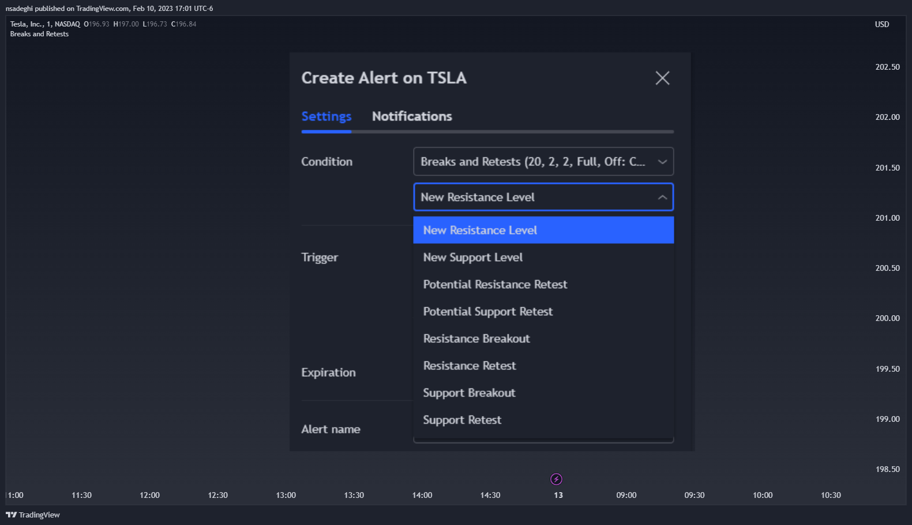Screen dimensions: 912x525
Task: Switch to the Notifications tab
Action: pyautogui.click(x=412, y=116)
